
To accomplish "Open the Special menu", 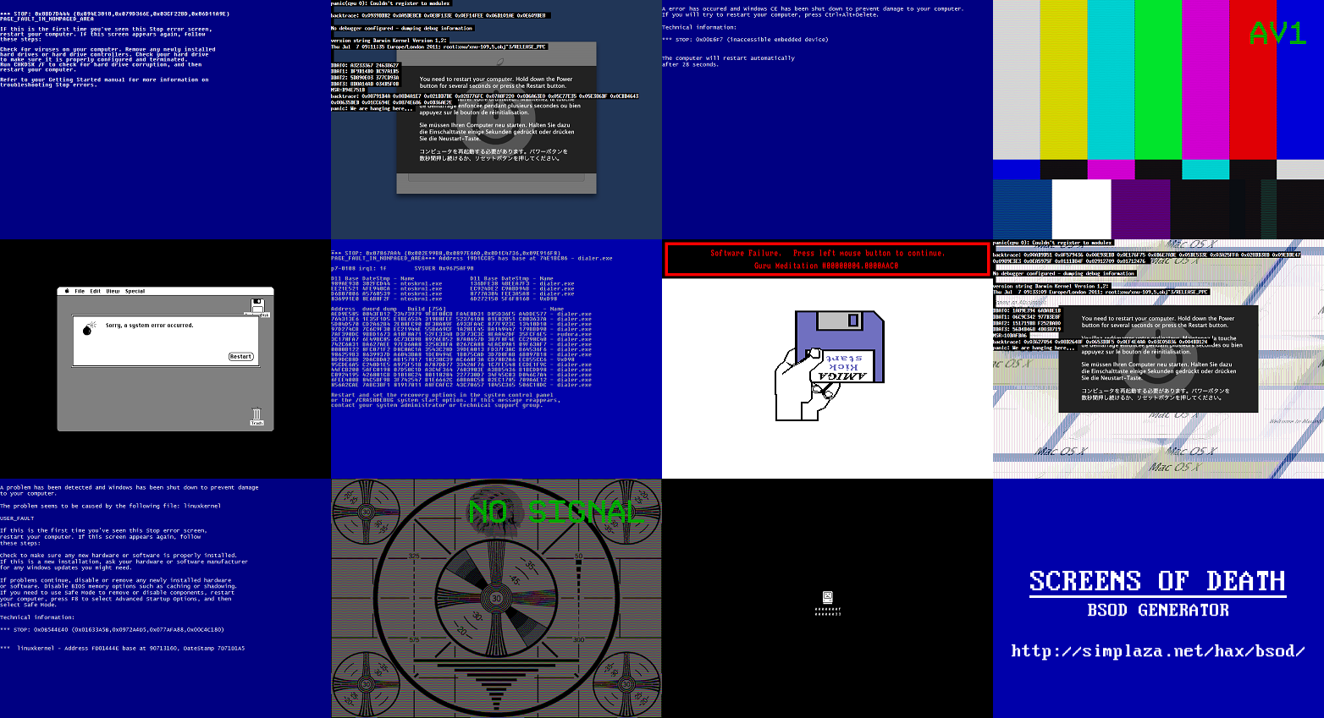I will pyautogui.click(x=135, y=291).
